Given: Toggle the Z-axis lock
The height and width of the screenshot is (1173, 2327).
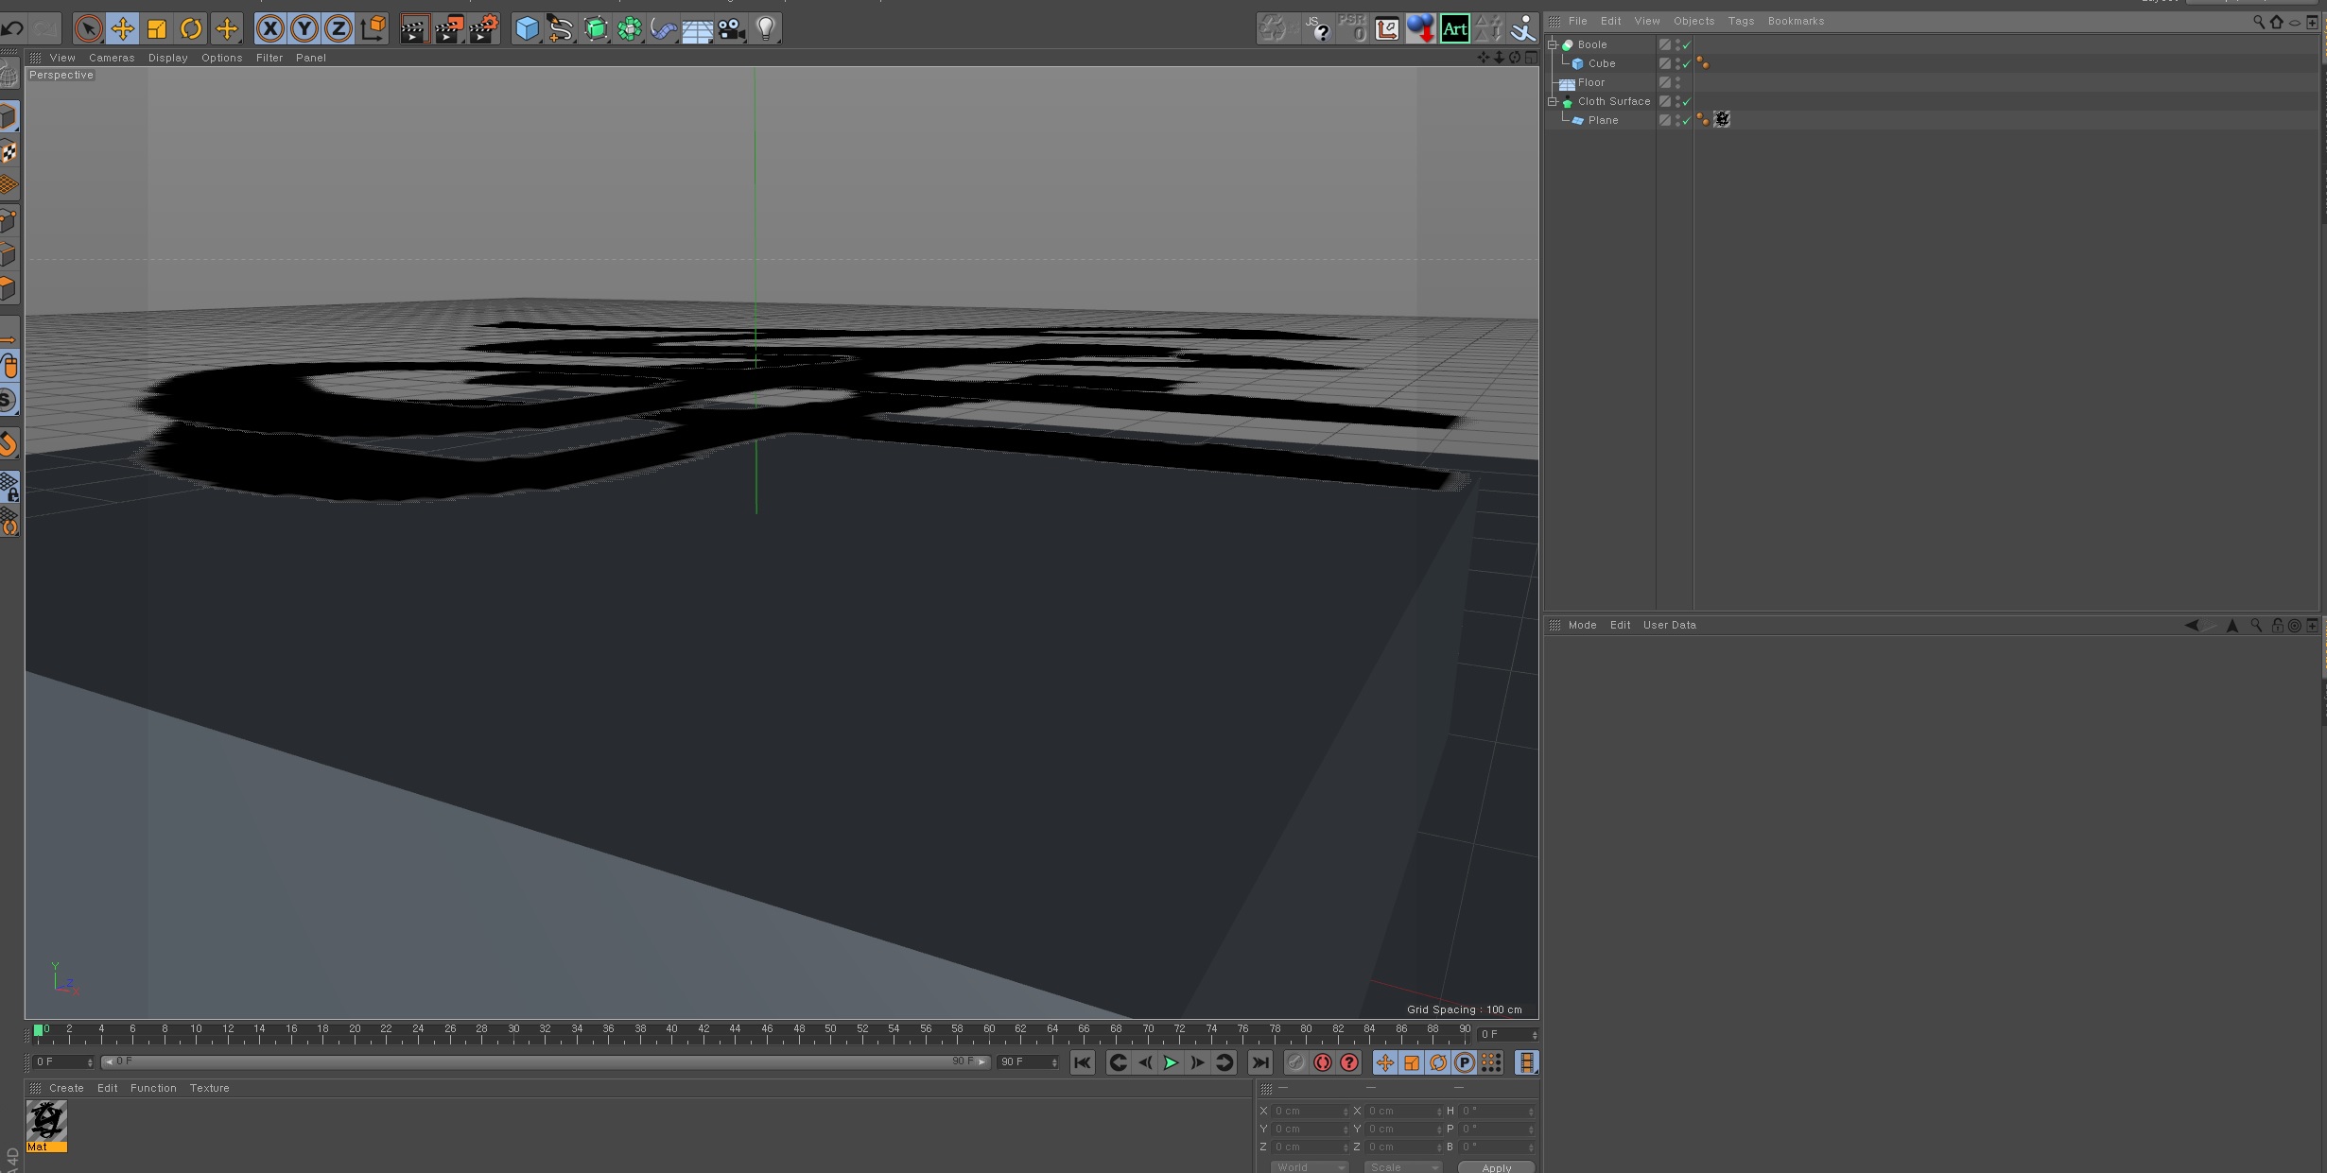Looking at the screenshot, I should 339,29.
